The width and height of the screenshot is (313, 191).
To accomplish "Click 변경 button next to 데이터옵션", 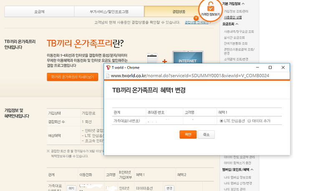I will pyautogui.click(x=169, y=188).
